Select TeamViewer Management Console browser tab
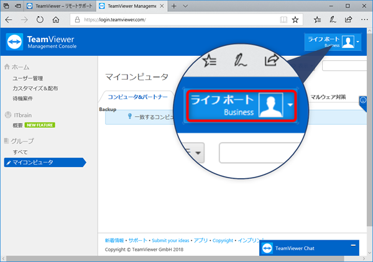The image size is (373, 262). click(x=132, y=6)
